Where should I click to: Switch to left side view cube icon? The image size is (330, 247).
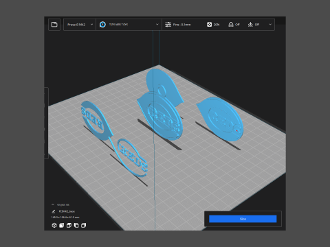coord(76,226)
